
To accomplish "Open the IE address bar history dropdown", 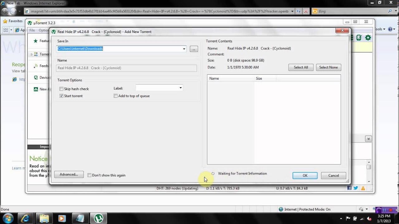I will pyautogui.click(x=292, y=11).
